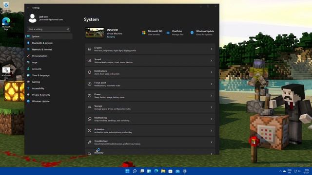Select Accounts in the sidebar
The height and width of the screenshot is (175, 312).
pos(49,69)
